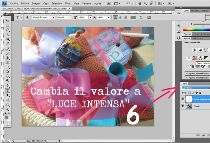Open the Archivo menu

[14, 3]
